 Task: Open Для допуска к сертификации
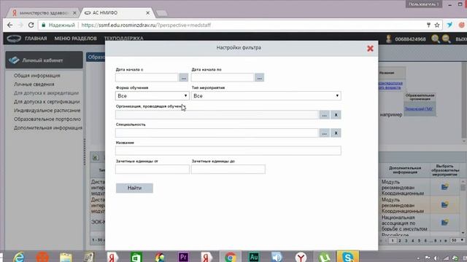click(47, 102)
